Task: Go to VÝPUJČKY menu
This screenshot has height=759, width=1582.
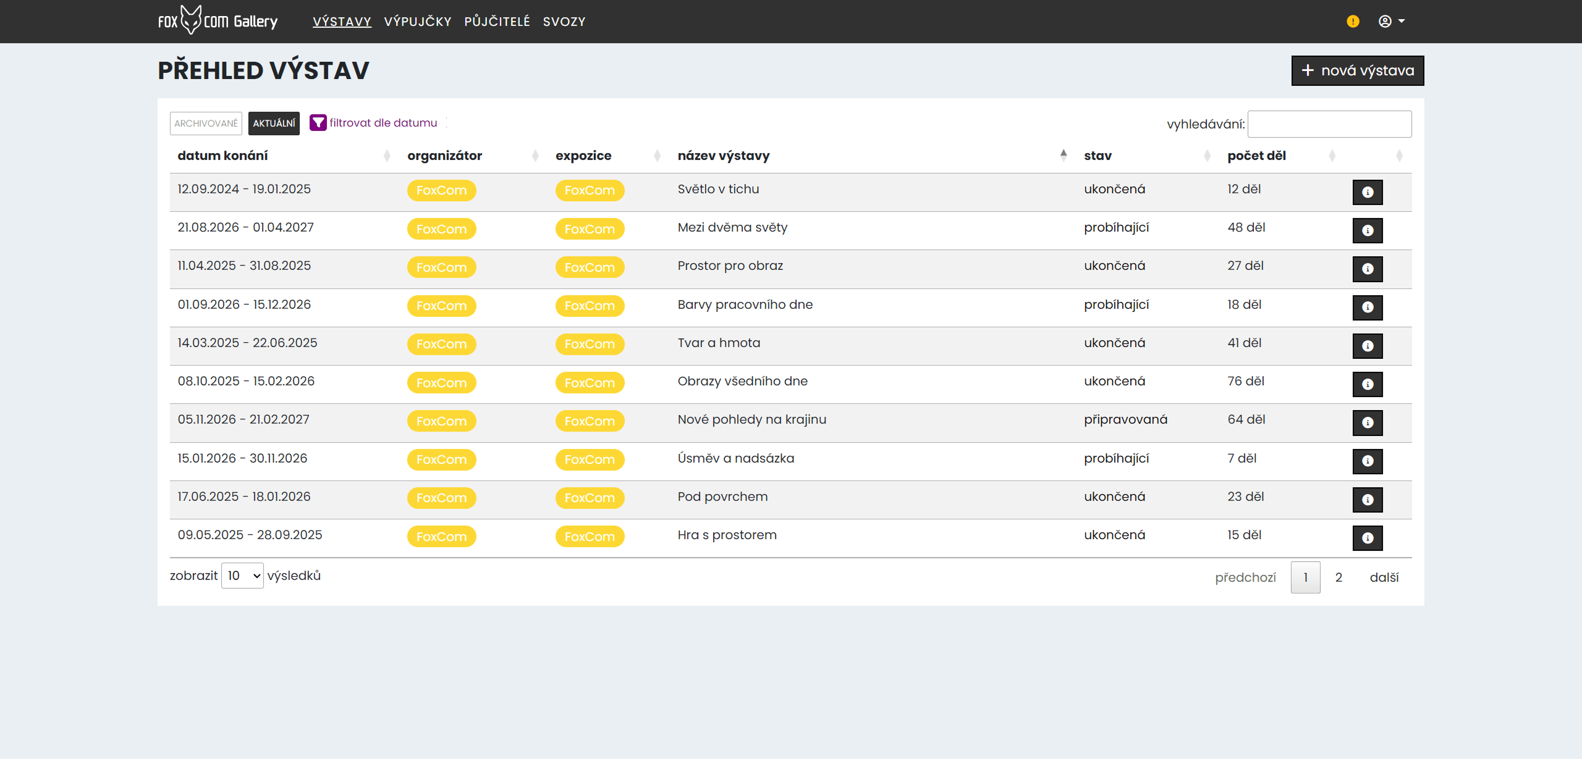Action: coord(418,22)
